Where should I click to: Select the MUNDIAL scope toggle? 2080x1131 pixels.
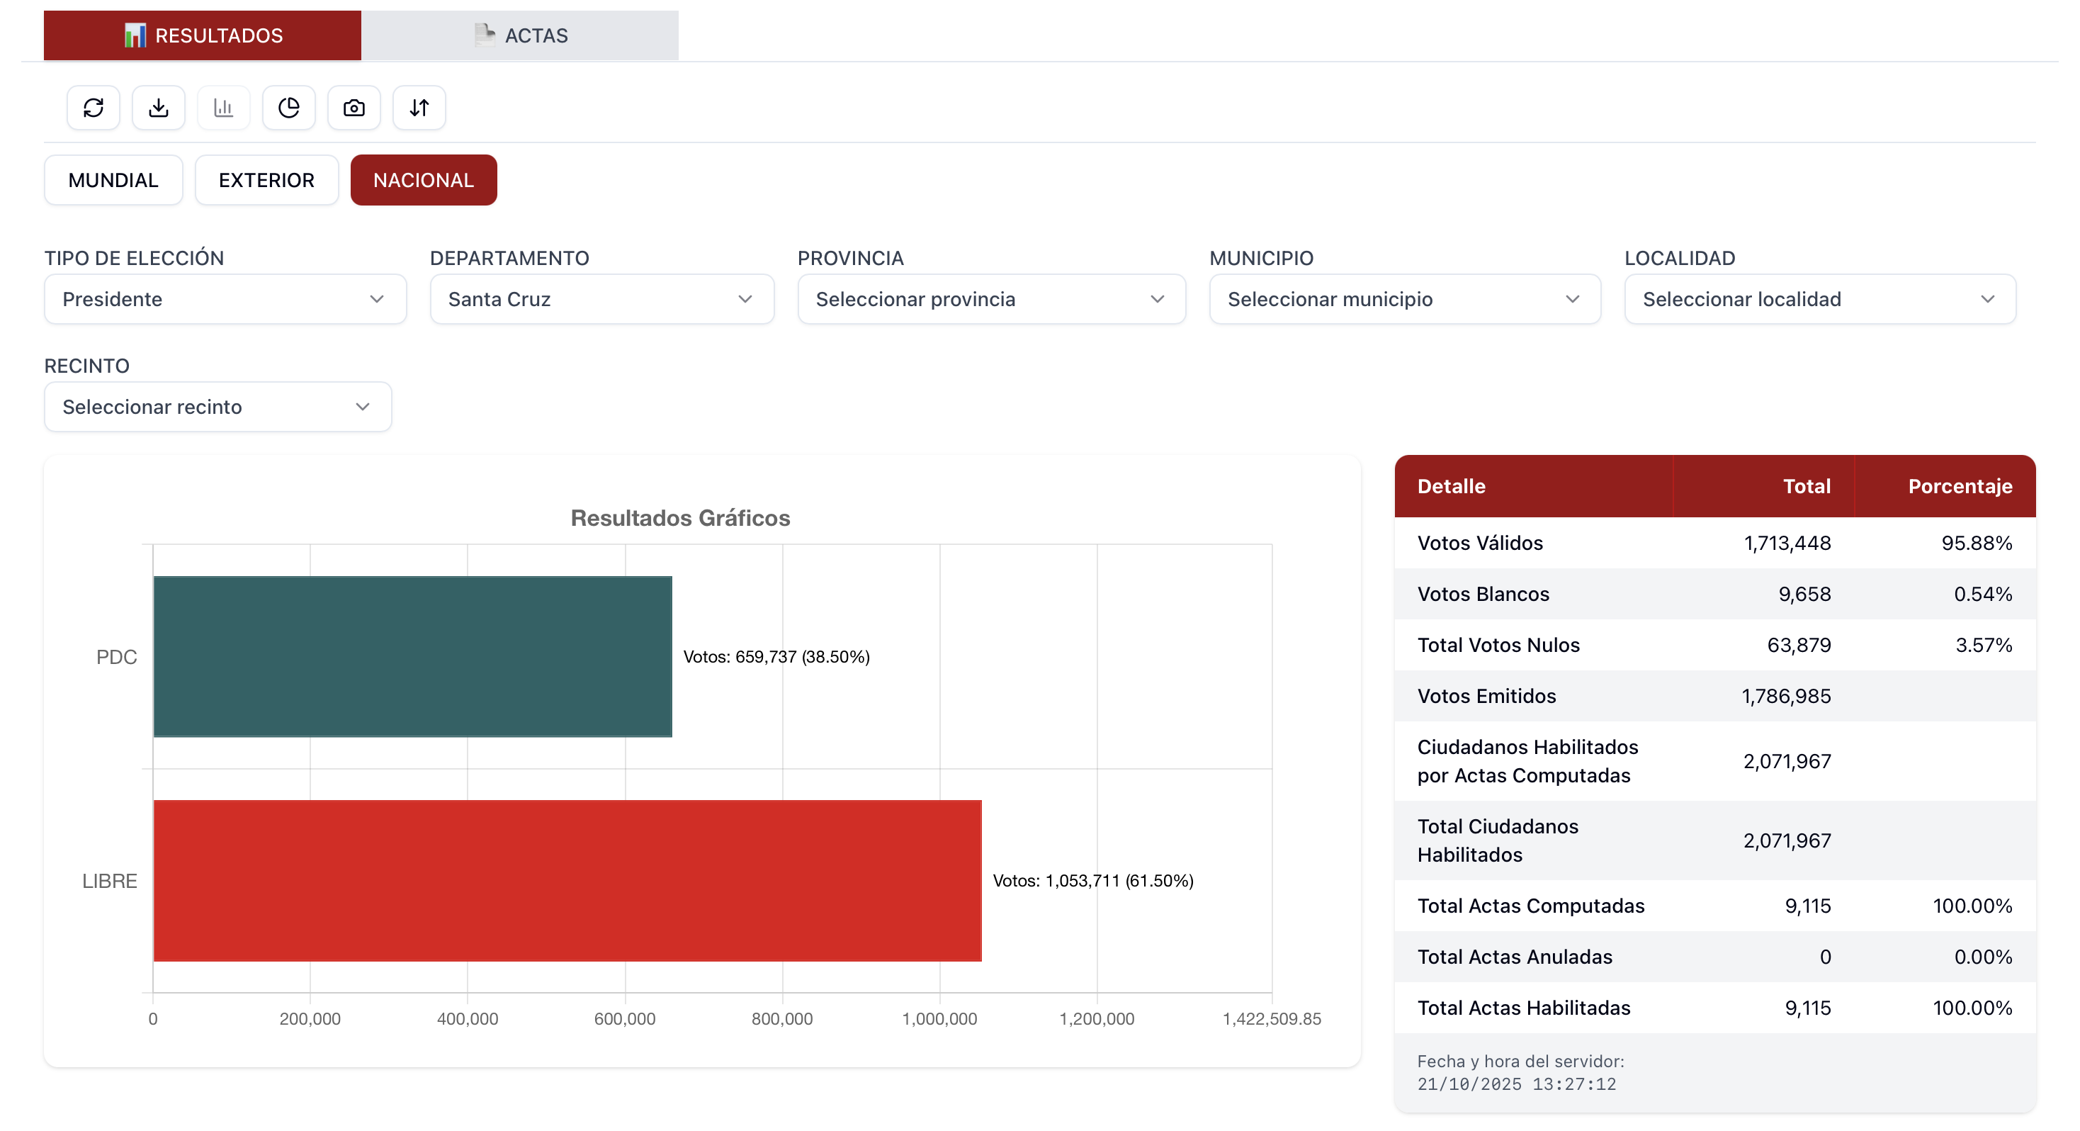[x=113, y=180]
